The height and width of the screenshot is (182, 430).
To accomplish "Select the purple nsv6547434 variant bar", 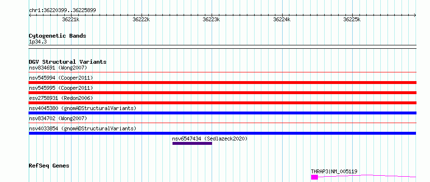I will [192, 143].
